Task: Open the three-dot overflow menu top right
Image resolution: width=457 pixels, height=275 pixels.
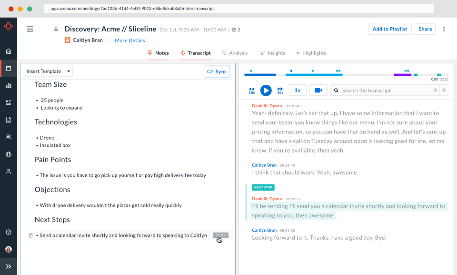Action: (x=444, y=29)
